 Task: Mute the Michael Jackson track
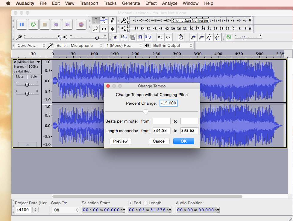pos(20,77)
